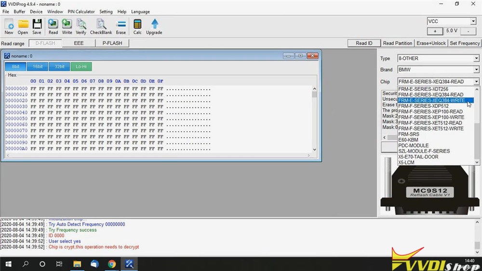
Task: Click the Read Partition button
Action: [x=398, y=43]
